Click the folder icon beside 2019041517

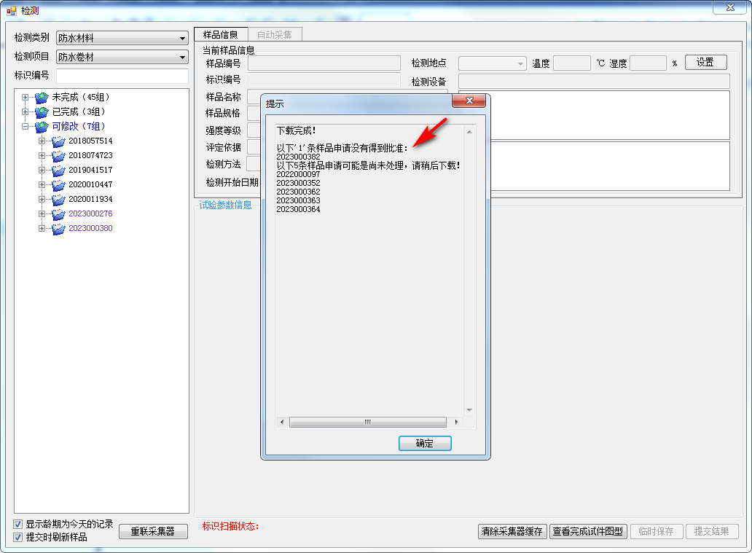point(58,170)
